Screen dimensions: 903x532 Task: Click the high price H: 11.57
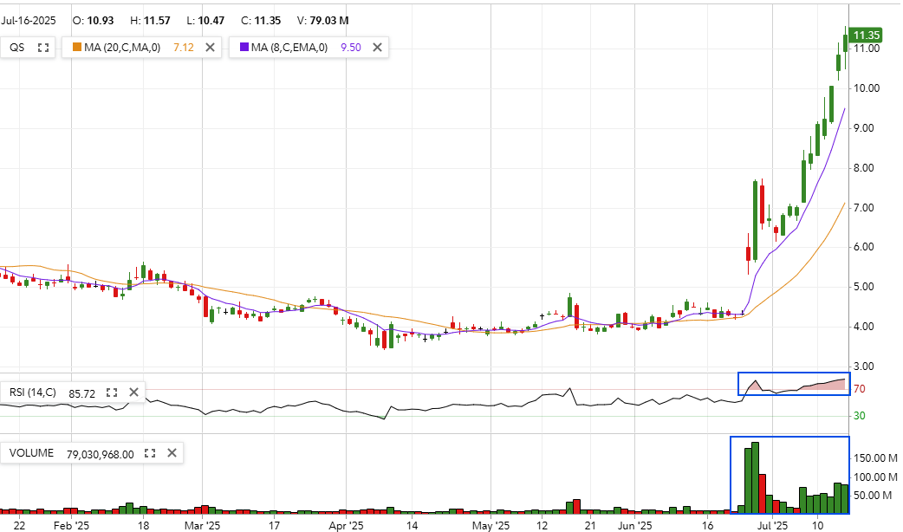[x=150, y=21]
